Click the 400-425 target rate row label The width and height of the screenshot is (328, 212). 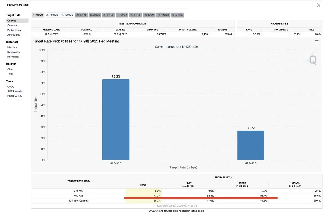tap(78, 196)
